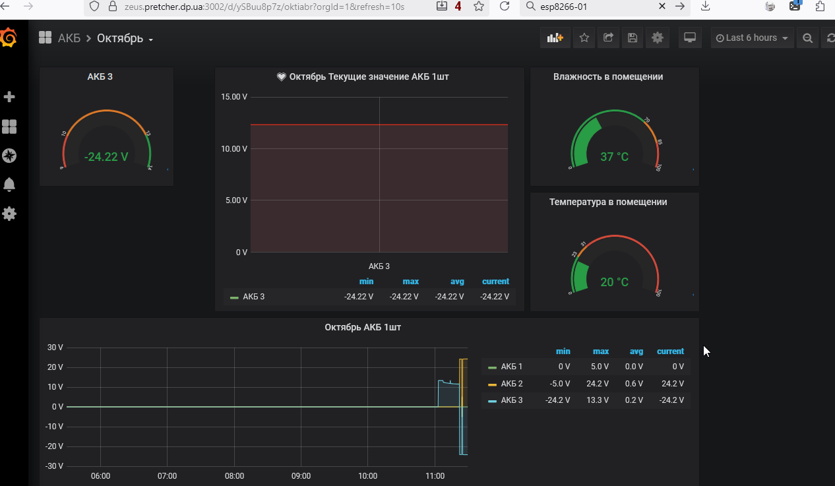Screen dimensions: 835x486
Task: Sort legend by max column header
Action: point(600,351)
